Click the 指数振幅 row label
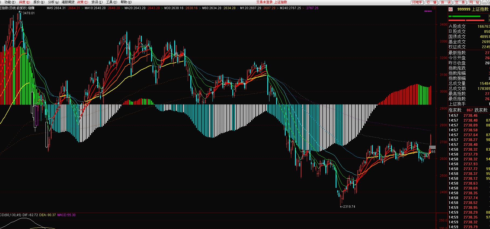The height and width of the screenshot is (229, 490). point(457,78)
